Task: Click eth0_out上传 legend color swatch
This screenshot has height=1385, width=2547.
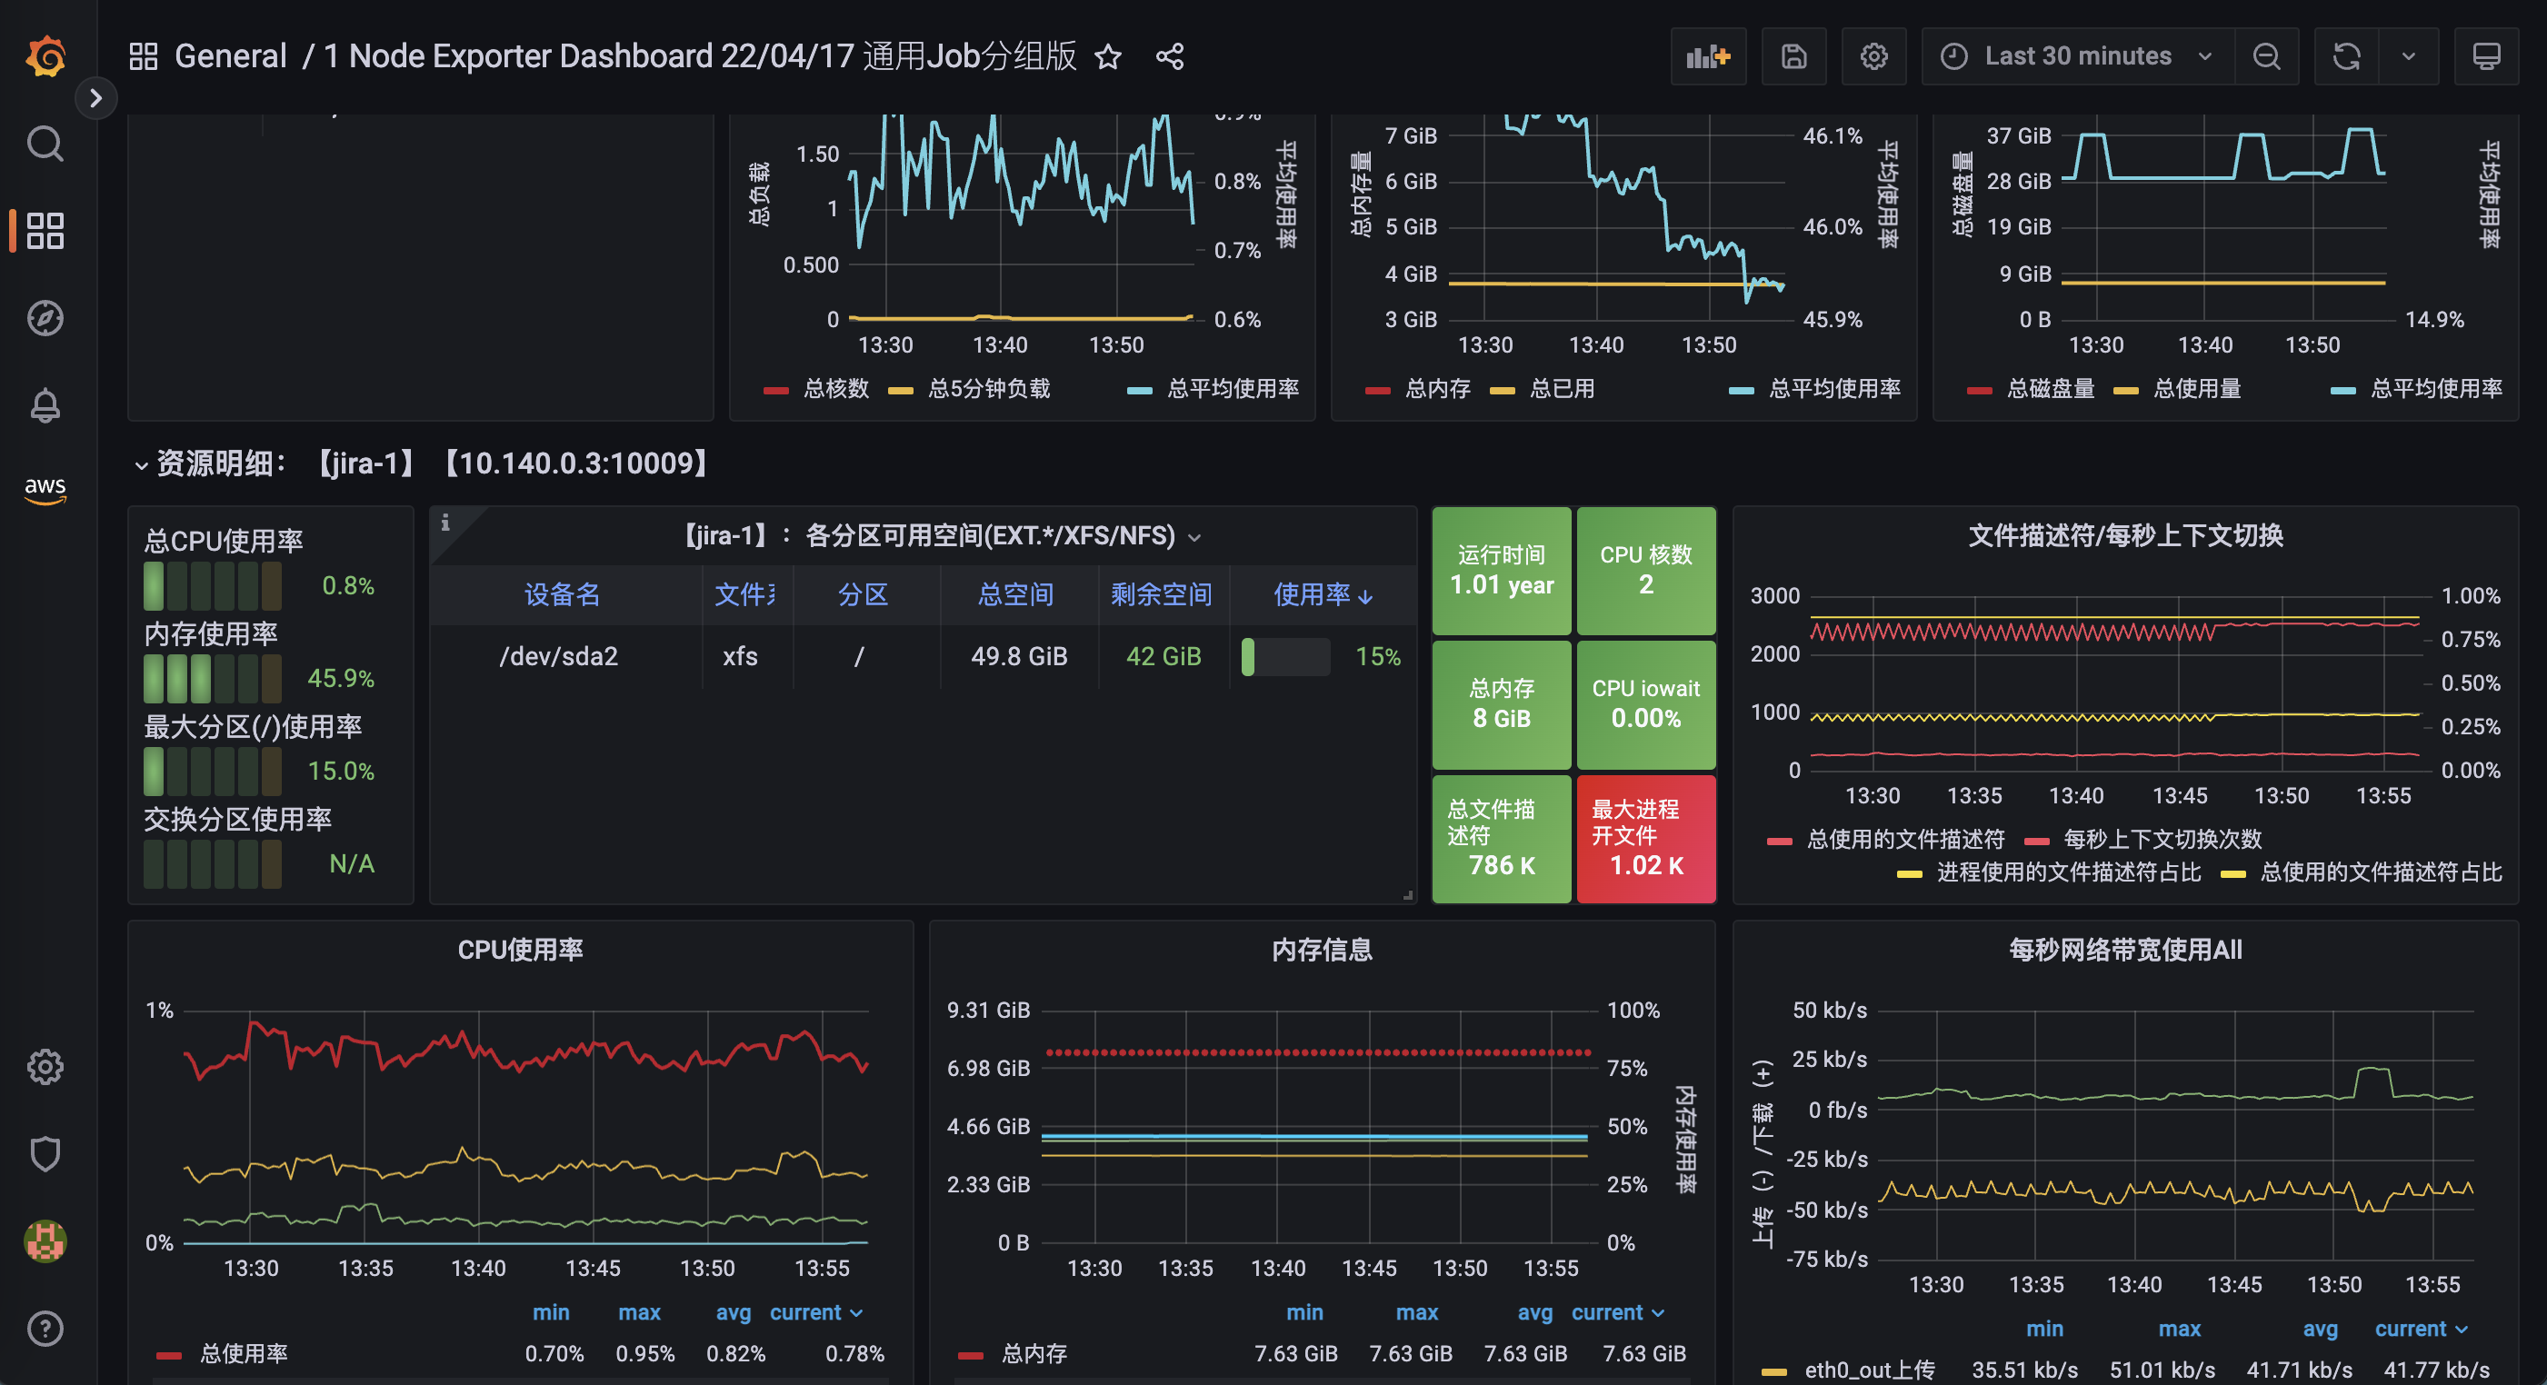Action: (x=1773, y=1370)
